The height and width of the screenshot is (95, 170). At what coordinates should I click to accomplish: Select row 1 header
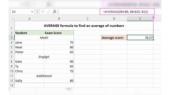coord(11,26)
